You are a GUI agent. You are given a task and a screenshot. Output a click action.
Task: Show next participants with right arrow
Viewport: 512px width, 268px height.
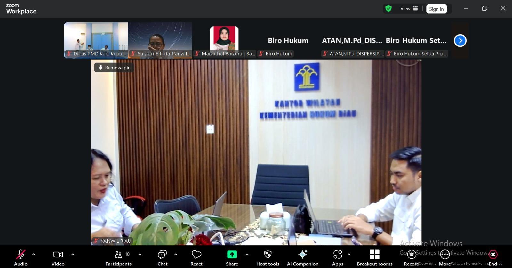click(x=460, y=41)
